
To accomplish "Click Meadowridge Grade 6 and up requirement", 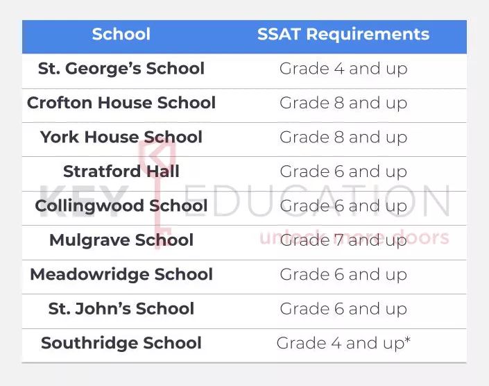I will pos(343,275).
